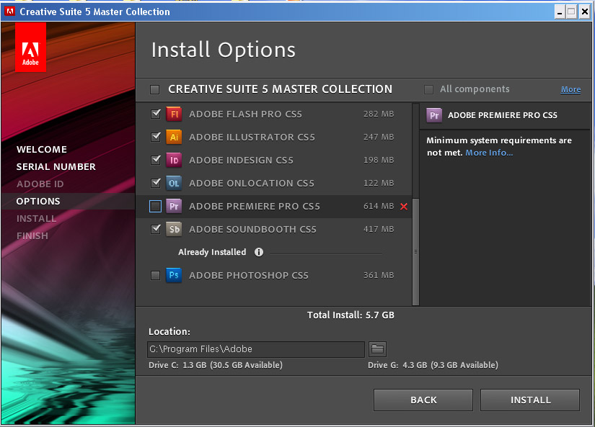Click the INSTALL button
Screen dimensions: 595x427
tap(530, 400)
